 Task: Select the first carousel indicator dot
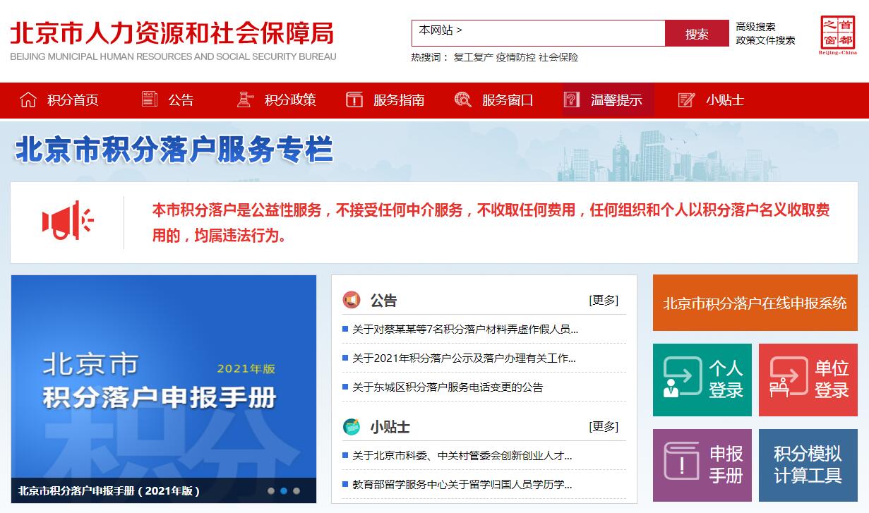click(271, 491)
